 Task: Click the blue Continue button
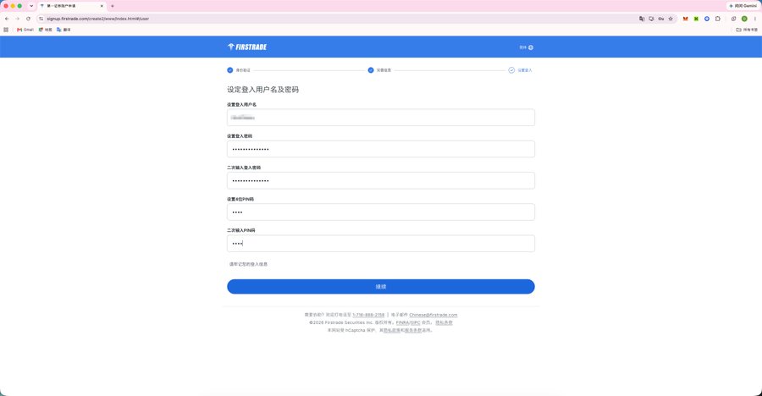click(380, 287)
